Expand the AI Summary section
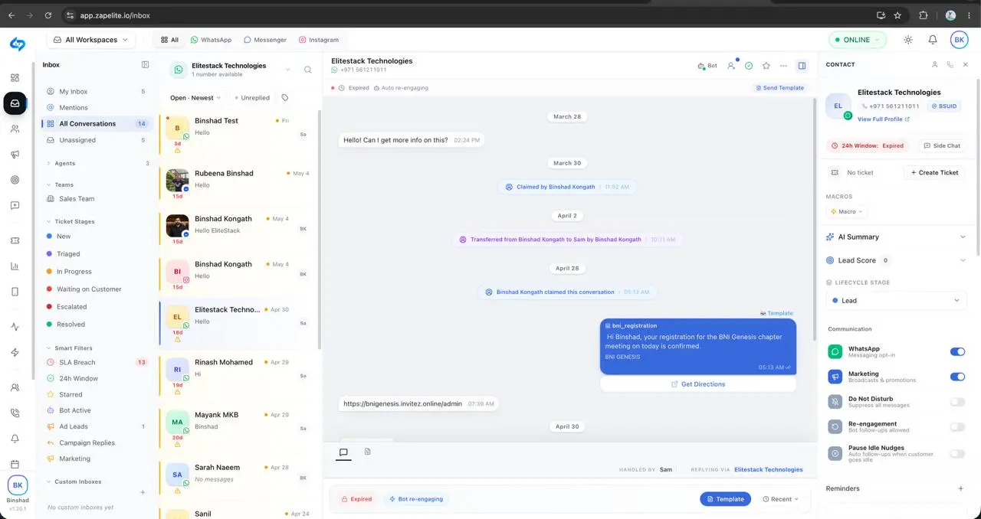981x519 pixels. coord(896,237)
